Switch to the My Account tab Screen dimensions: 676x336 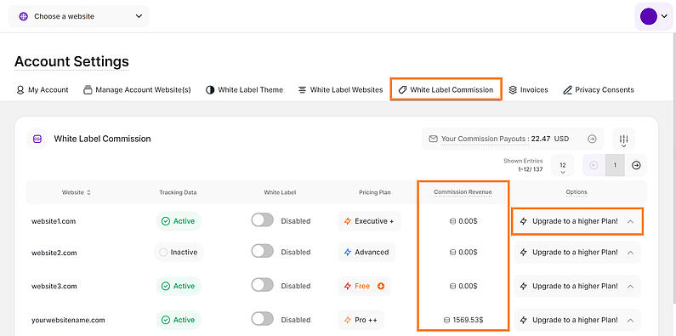point(43,89)
